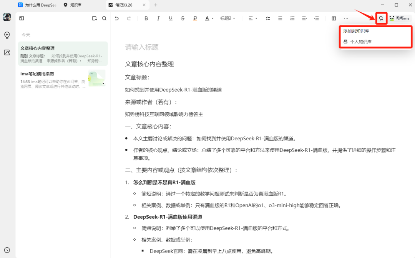
Task: Redo the last undone edit
Action: coord(129,18)
